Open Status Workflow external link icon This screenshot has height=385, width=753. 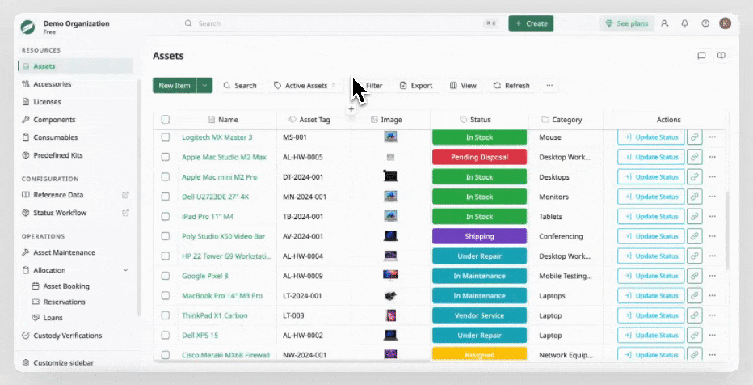[125, 213]
